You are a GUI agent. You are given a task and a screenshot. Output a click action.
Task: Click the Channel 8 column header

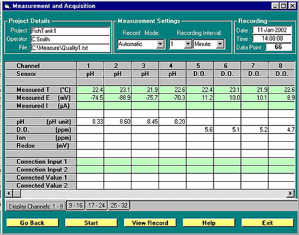click(282, 66)
